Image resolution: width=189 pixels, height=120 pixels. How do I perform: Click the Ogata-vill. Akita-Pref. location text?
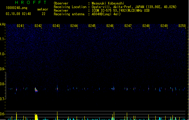pos(134,7)
